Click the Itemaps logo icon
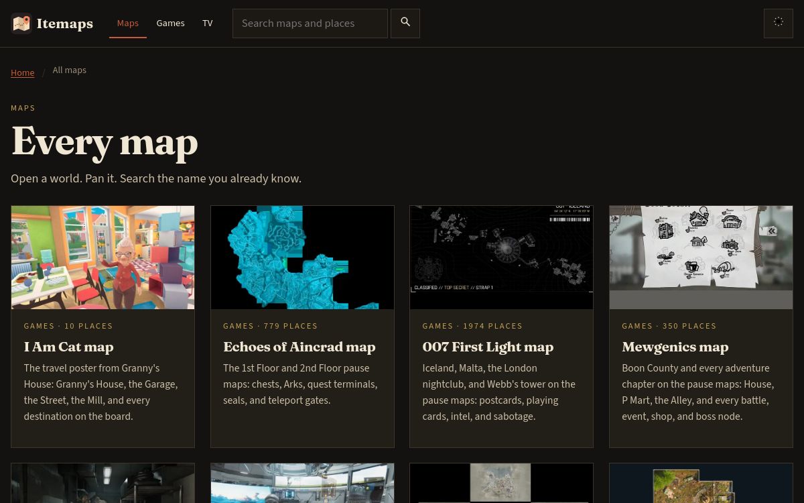804x503 pixels. [x=21, y=23]
